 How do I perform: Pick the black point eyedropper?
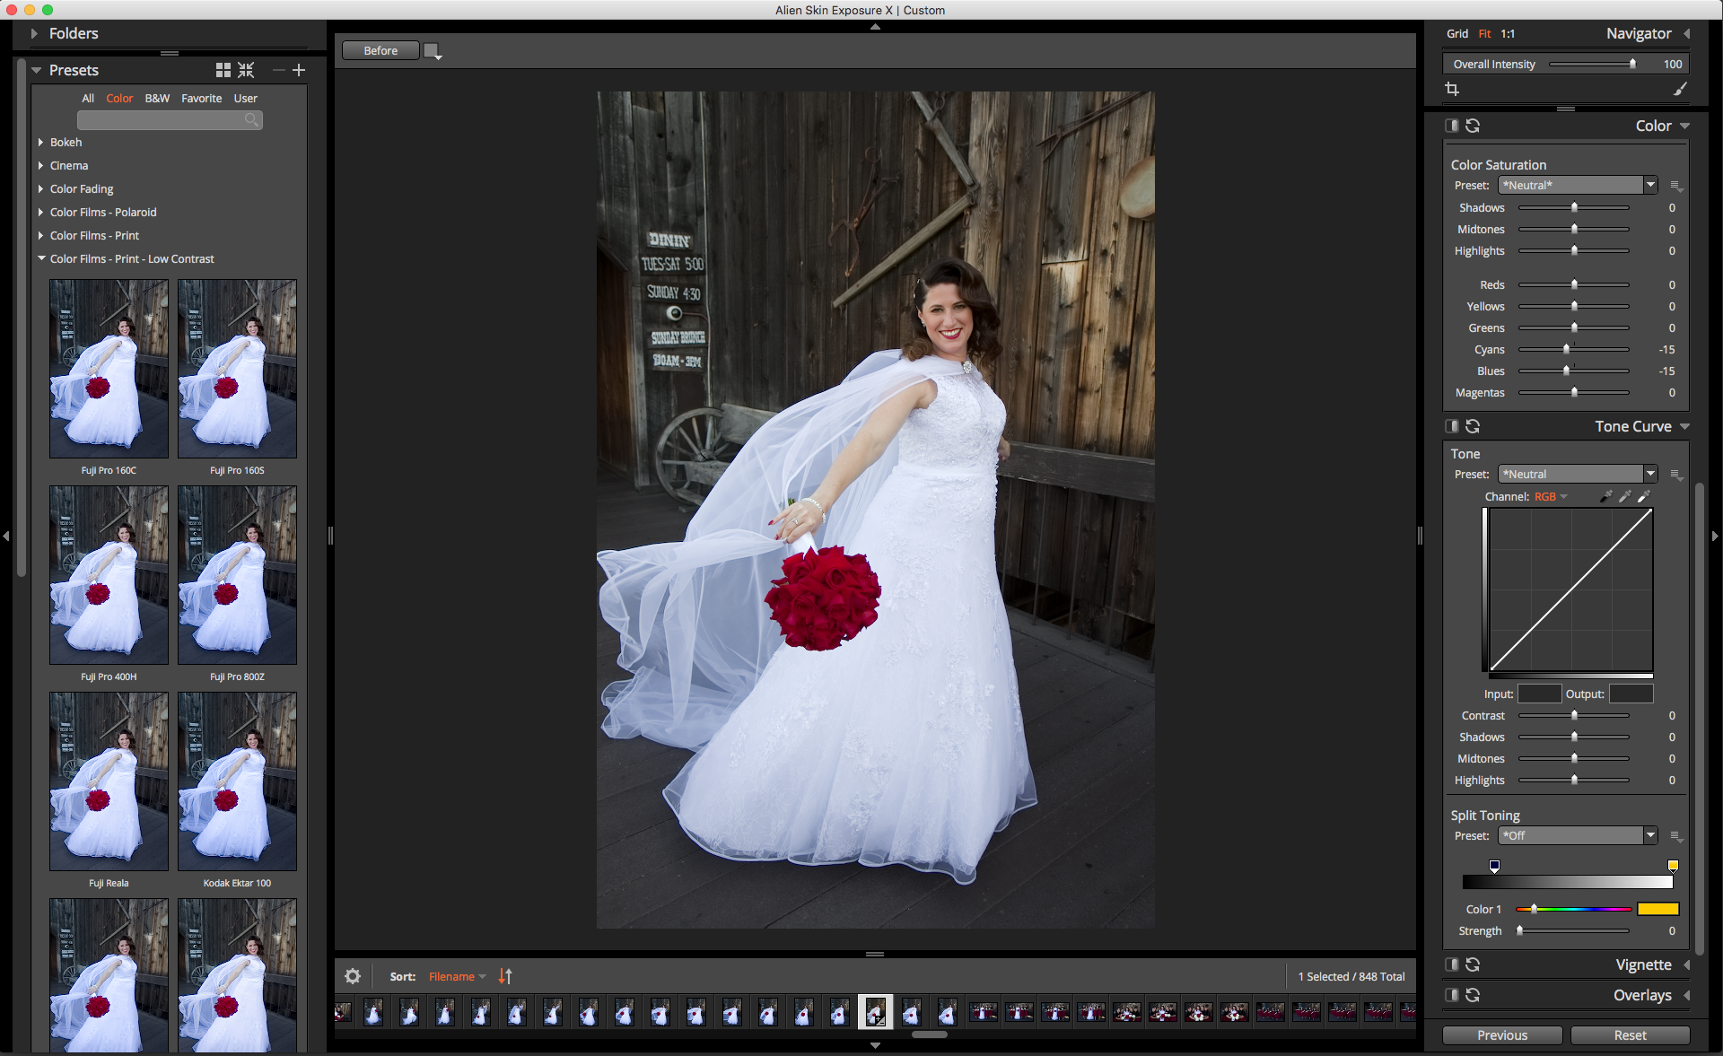tap(1605, 496)
